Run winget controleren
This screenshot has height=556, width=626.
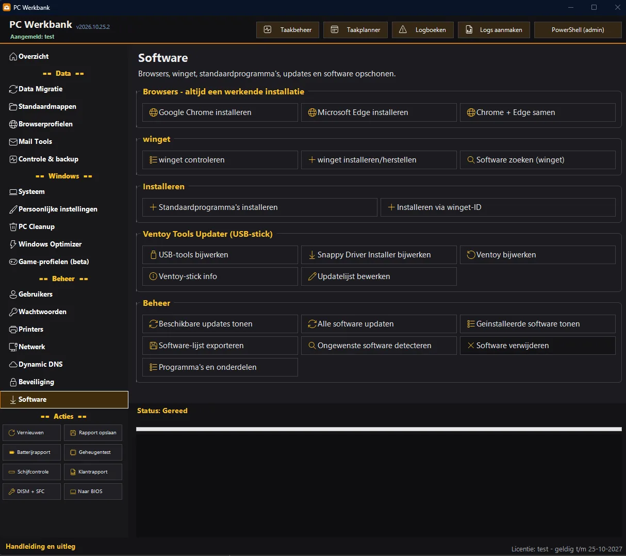point(220,160)
